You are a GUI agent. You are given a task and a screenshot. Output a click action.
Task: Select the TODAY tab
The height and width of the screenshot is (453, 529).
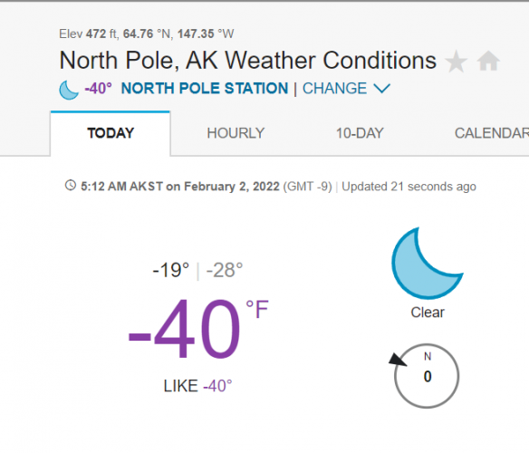111,134
